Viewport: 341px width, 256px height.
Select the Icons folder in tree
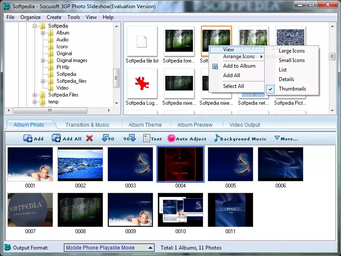click(x=62, y=47)
